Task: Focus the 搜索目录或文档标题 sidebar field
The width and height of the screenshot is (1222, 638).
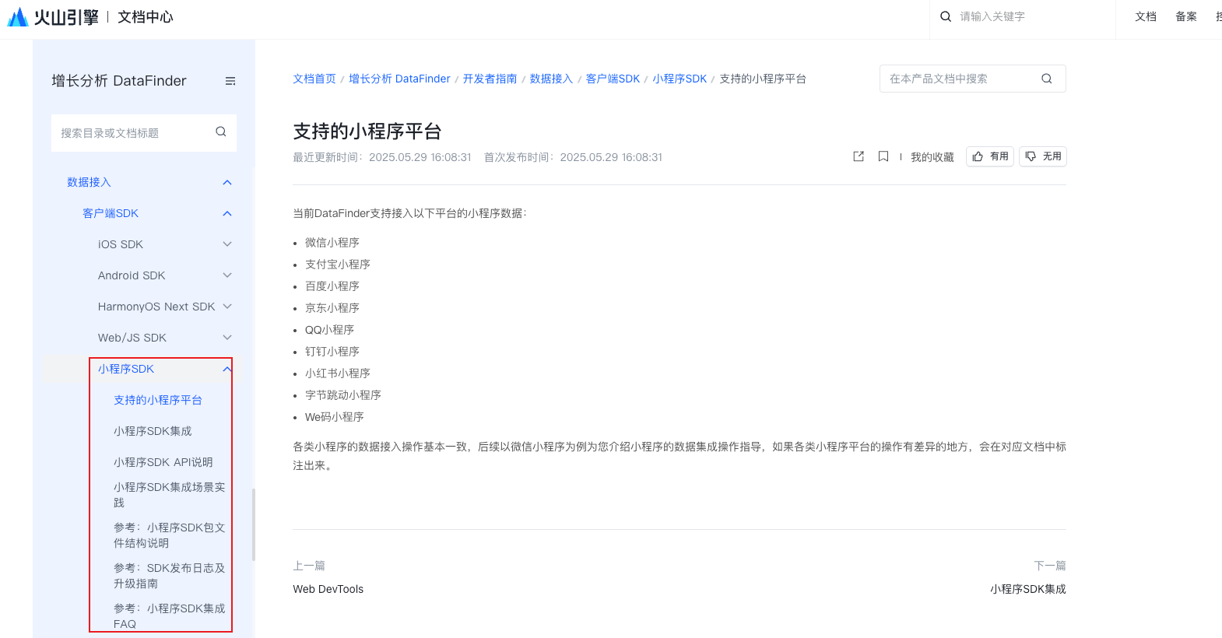Action: tap(144, 133)
